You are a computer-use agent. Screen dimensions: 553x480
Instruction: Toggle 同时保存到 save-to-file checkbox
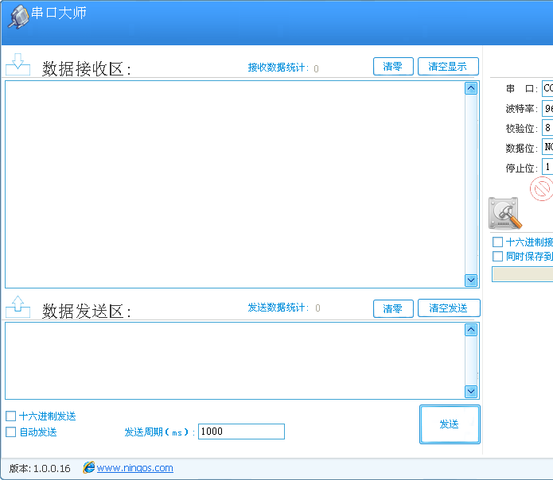(497, 257)
